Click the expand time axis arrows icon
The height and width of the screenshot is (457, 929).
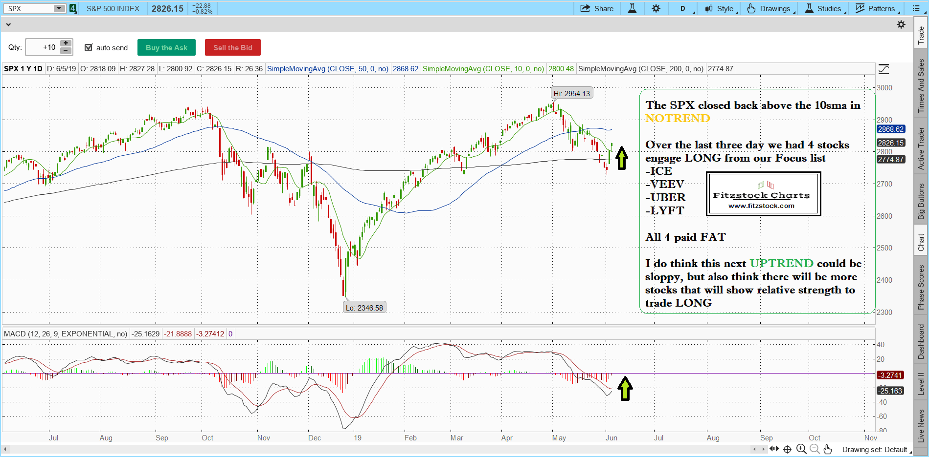click(774, 449)
